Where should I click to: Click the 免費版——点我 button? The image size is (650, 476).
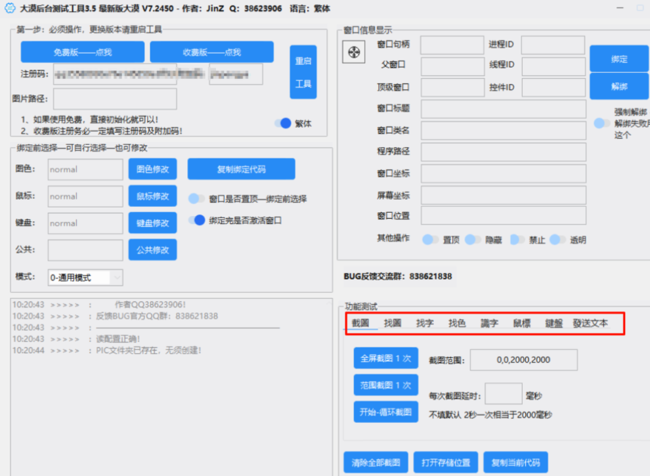[x=83, y=51]
